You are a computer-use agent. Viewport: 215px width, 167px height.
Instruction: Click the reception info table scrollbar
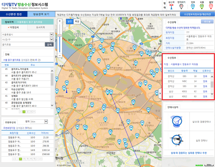212,85
